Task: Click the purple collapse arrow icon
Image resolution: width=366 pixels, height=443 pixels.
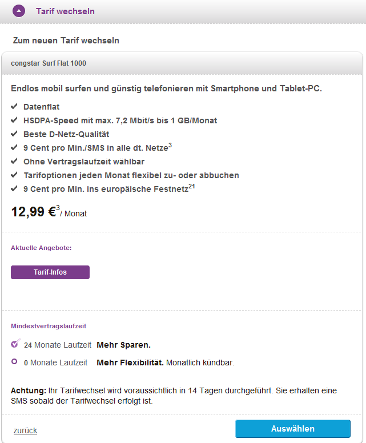Action: tap(19, 11)
